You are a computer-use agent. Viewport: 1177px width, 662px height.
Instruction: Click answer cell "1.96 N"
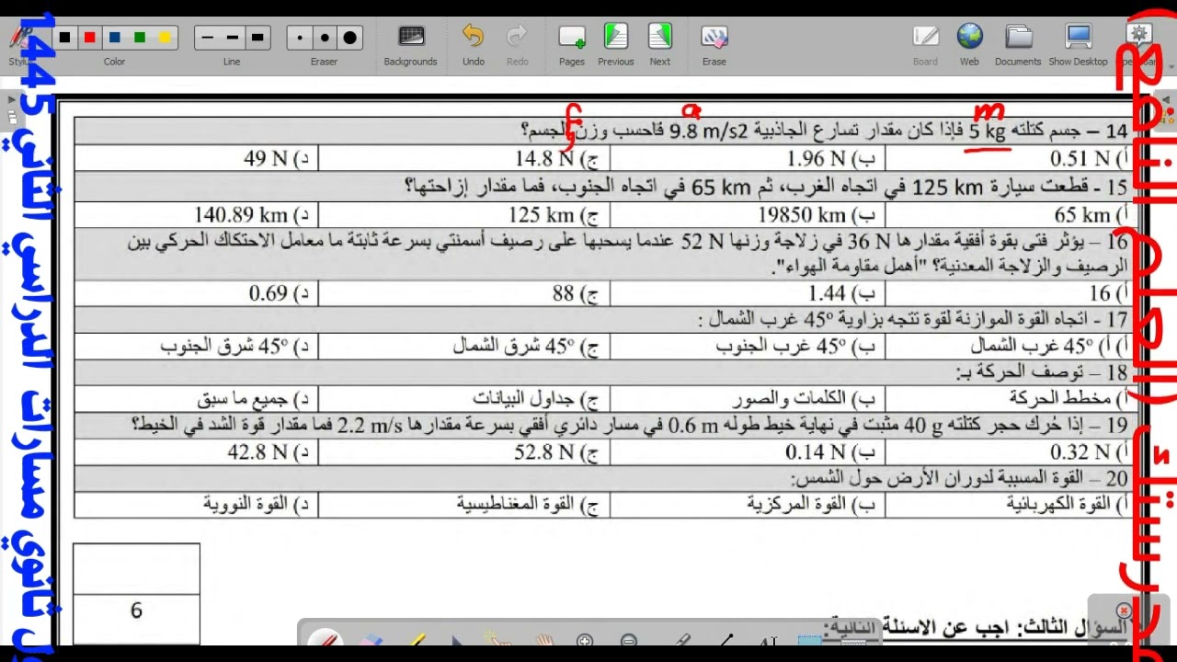[x=748, y=158]
